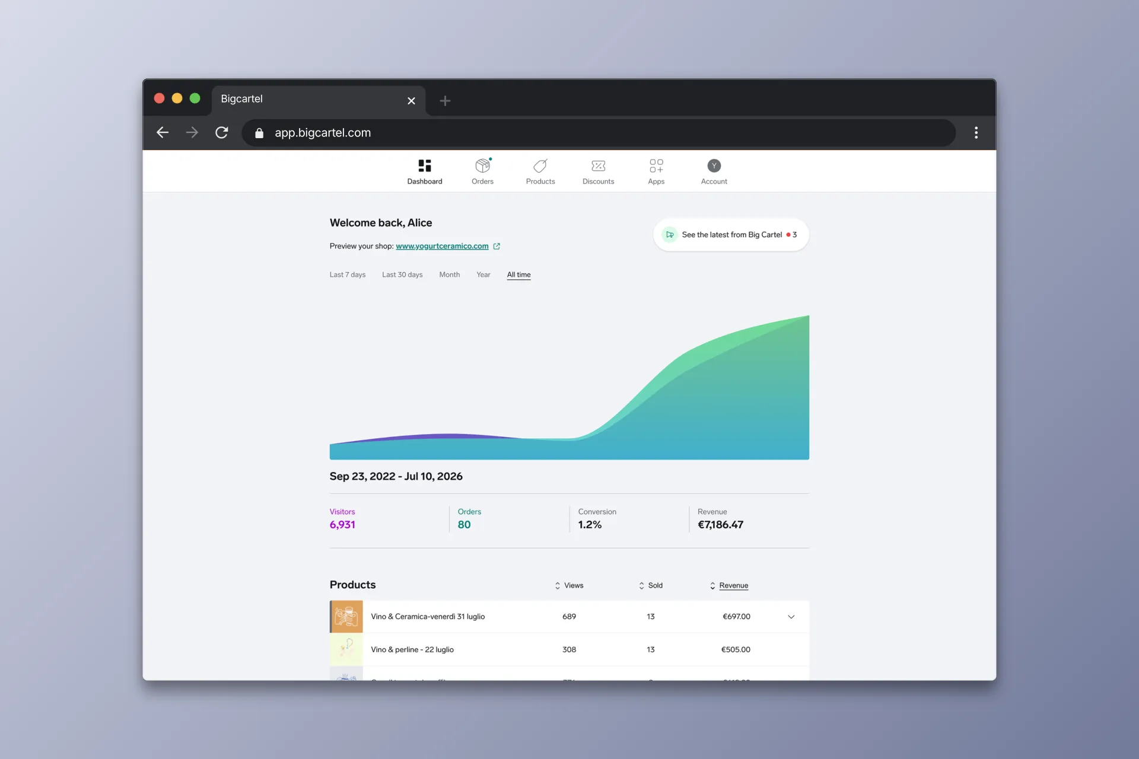Click the €697.00 revenue value

pyautogui.click(x=736, y=617)
